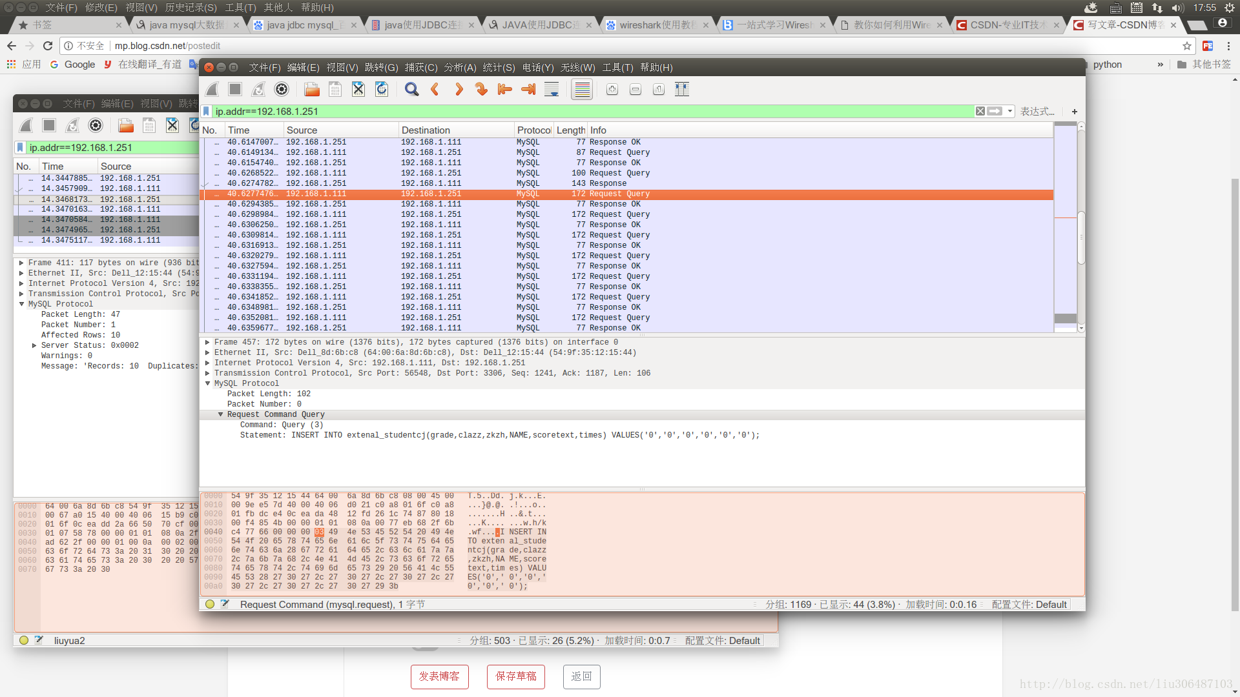This screenshot has height=697, width=1240.
Task: Open the 文件(F) menu in front Wireshark
Action: pyautogui.click(x=265, y=68)
